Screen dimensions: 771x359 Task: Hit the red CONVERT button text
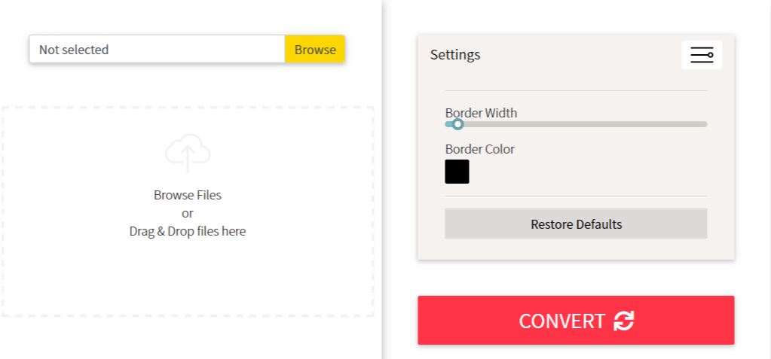pyautogui.click(x=561, y=321)
